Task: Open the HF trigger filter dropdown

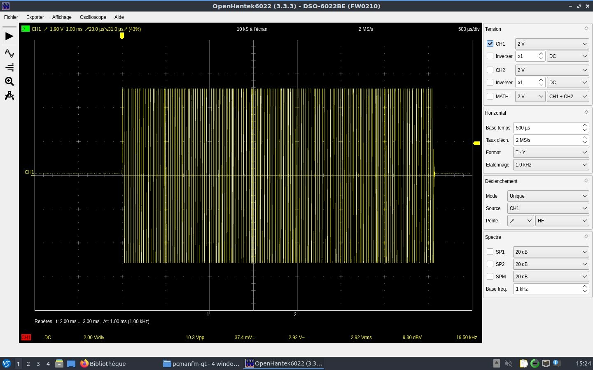Action: pos(562,220)
